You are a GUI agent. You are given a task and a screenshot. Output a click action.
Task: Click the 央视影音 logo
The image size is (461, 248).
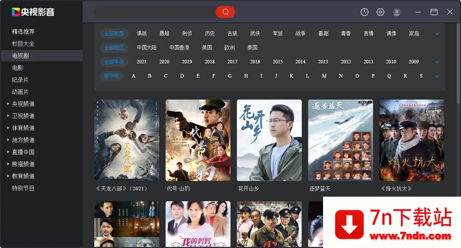click(x=33, y=12)
